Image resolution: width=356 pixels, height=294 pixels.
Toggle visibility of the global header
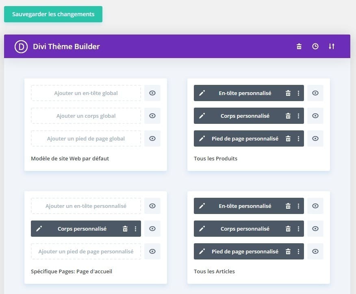tap(152, 93)
